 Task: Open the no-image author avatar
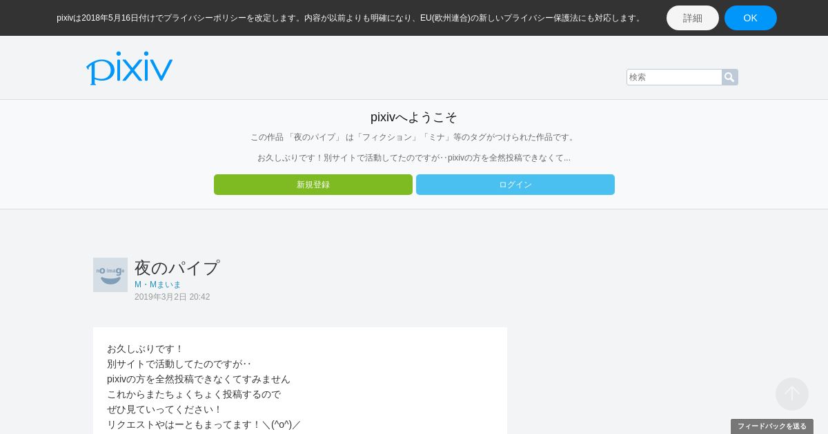[110, 275]
